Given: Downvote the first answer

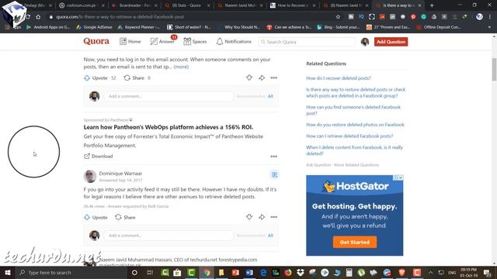Looking at the screenshot, I should [x=249, y=77].
